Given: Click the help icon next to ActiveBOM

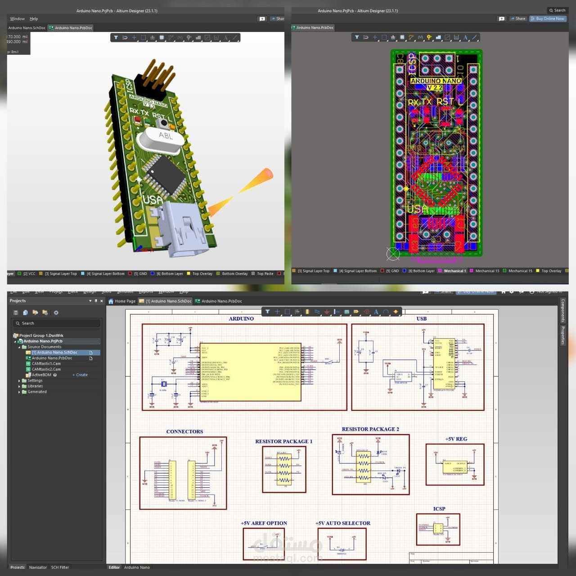Looking at the screenshot, I should [55, 375].
